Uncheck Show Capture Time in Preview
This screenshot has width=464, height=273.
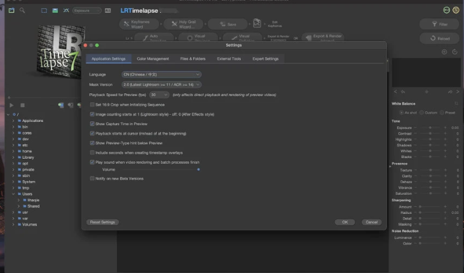pos(92,124)
